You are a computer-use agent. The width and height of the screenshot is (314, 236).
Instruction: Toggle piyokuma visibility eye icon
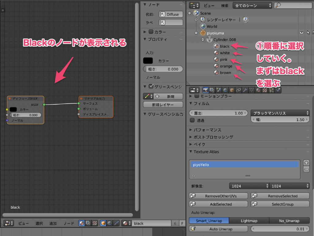click(x=301, y=33)
